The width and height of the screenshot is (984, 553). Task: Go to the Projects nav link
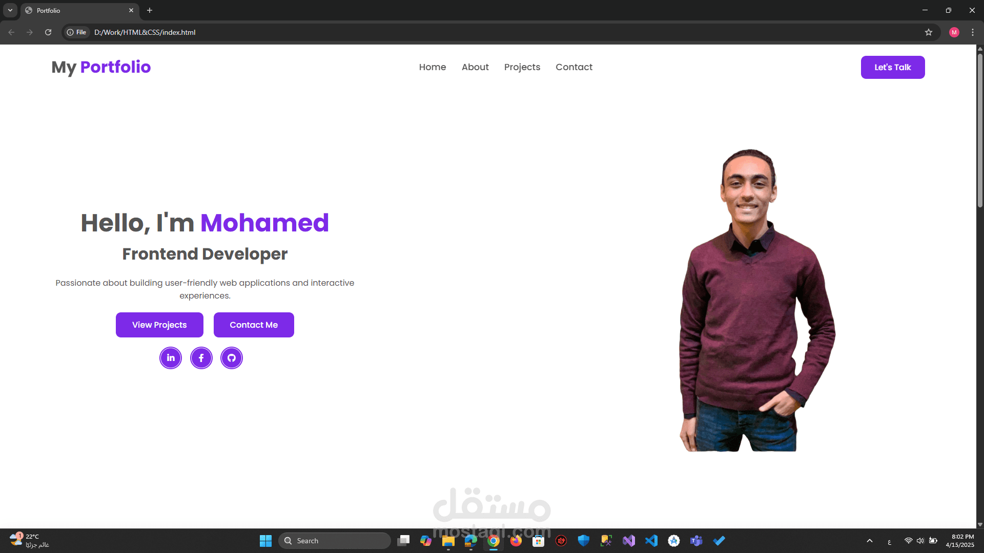[x=522, y=67]
